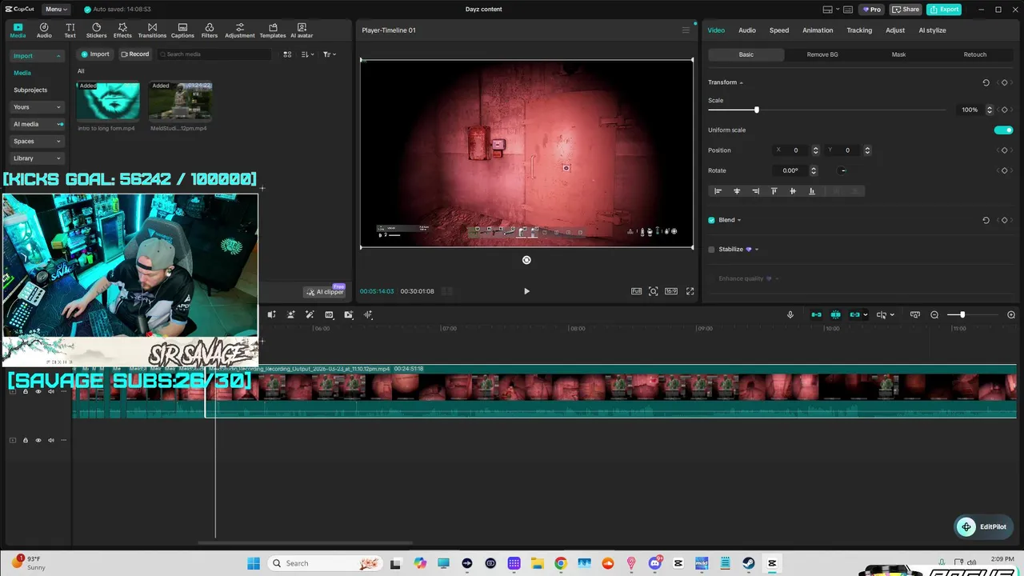
Task: Zoom out the timeline with minus icon
Action: (x=934, y=315)
